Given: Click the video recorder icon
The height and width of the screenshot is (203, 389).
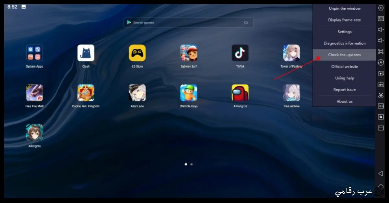Looking at the screenshot, I should pyautogui.click(x=381, y=106).
